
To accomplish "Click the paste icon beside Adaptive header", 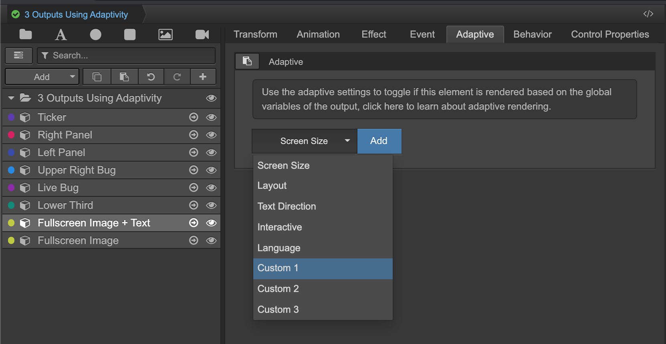I will [x=247, y=61].
